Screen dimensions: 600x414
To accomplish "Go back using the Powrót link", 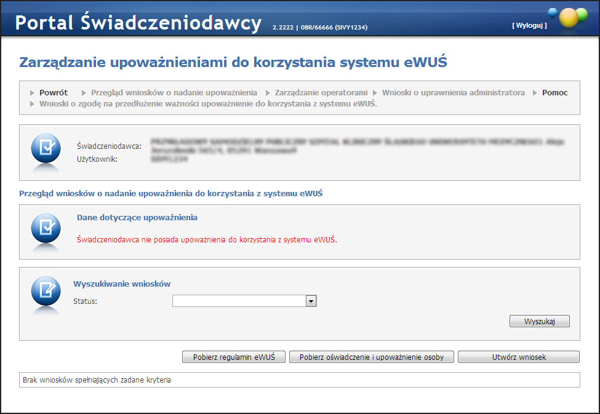I will point(54,93).
